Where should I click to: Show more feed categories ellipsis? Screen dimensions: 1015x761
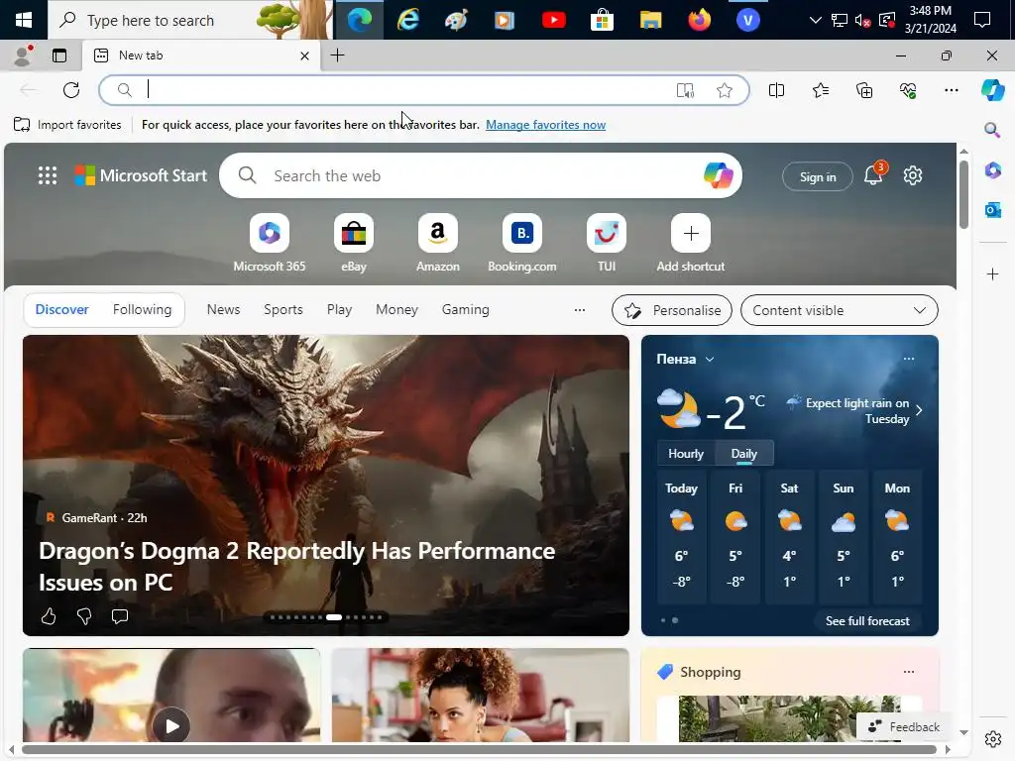click(579, 310)
